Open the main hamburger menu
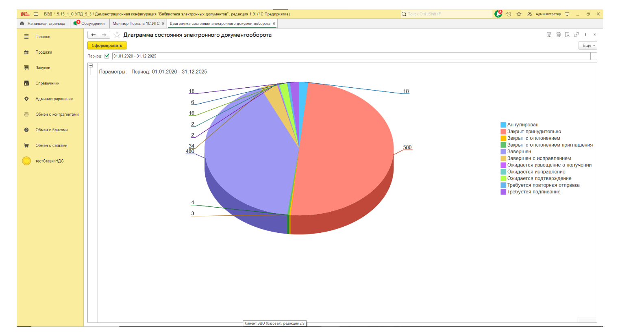Image resolution: width=620 pixels, height=336 pixels. pyautogui.click(x=36, y=14)
